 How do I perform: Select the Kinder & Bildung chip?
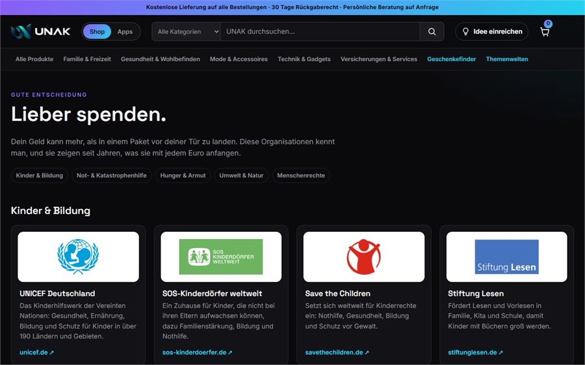coord(40,175)
